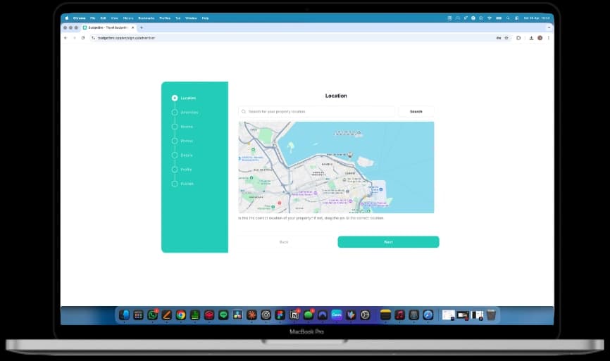Image resolution: width=610 pixels, height=361 pixels.
Task: Click the Search button beside location field
Action: pos(416,111)
